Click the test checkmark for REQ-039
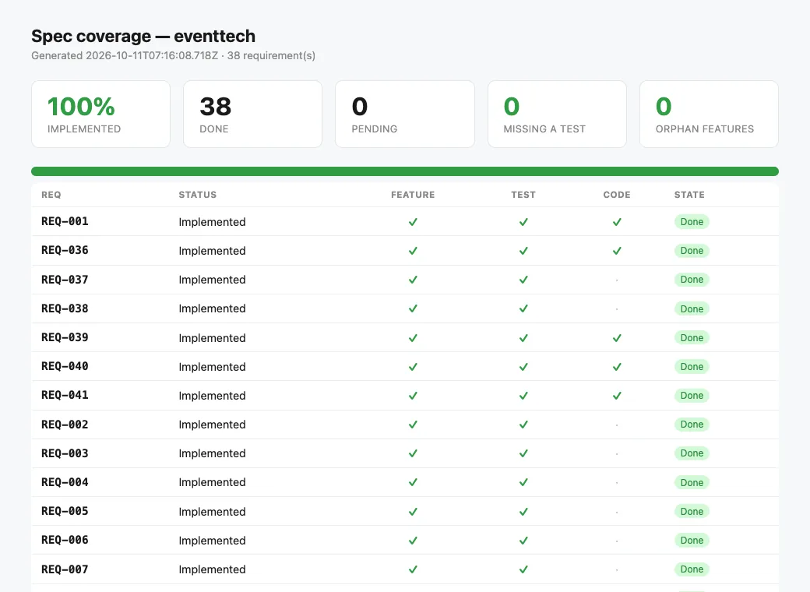810x592 pixels. coord(523,338)
